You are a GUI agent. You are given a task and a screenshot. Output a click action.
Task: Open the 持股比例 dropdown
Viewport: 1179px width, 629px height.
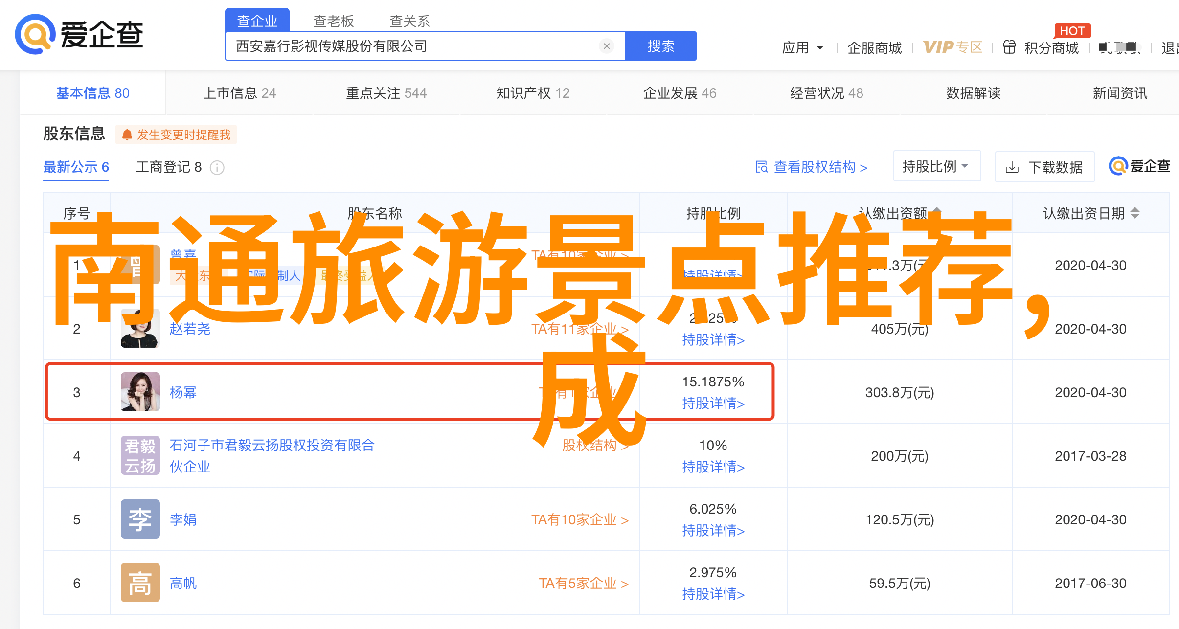937,166
